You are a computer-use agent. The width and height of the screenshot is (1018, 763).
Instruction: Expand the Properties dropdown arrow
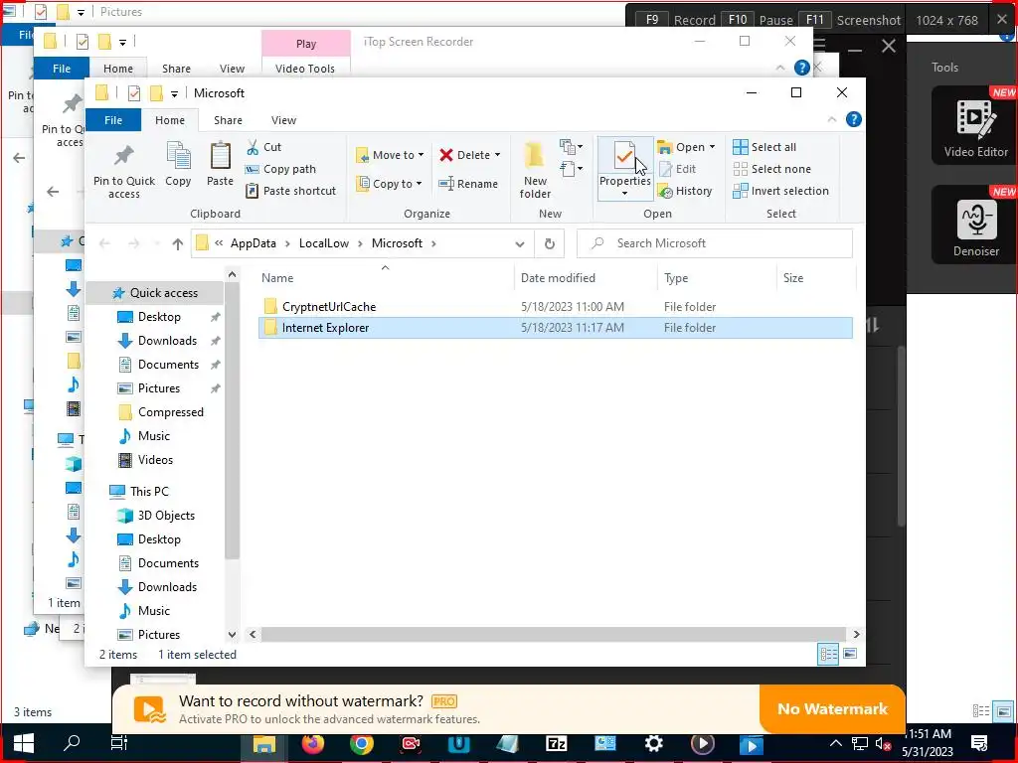tap(624, 194)
